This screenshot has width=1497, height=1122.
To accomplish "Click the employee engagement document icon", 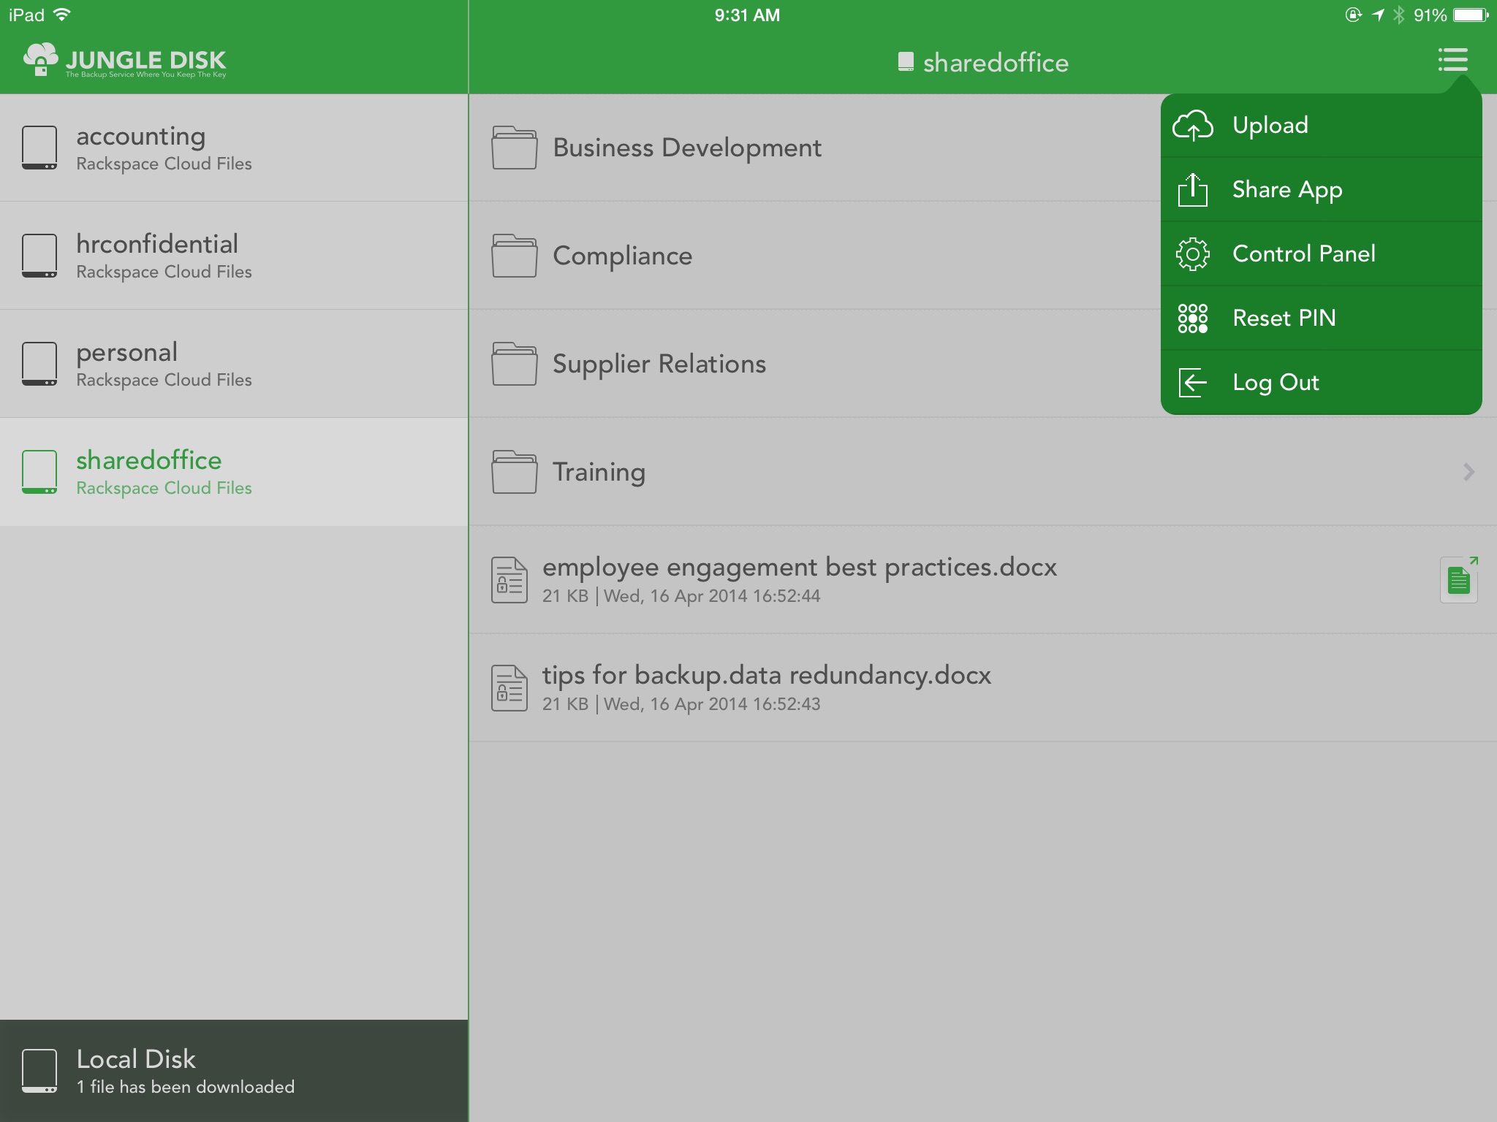I will pyautogui.click(x=509, y=580).
